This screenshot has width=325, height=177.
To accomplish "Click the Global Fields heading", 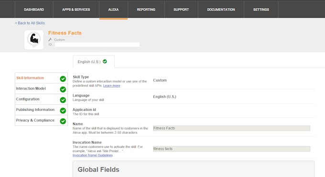I will click(98, 169).
